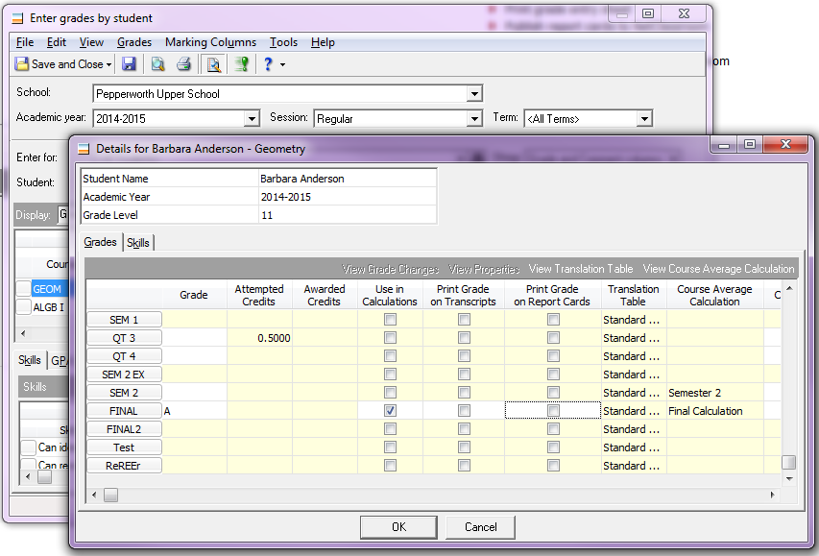The image size is (819, 556).
Task: Click the Grade Level value 11
Action: pyautogui.click(x=267, y=215)
